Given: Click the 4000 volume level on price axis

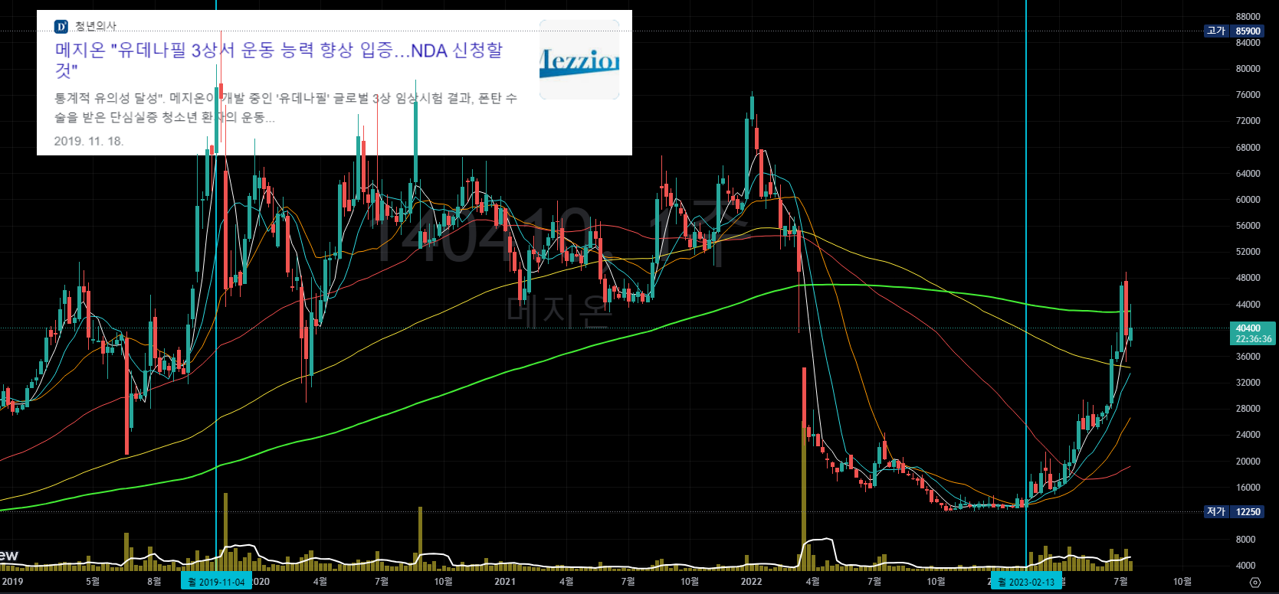Looking at the screenshot, I should pos(1245,566).
